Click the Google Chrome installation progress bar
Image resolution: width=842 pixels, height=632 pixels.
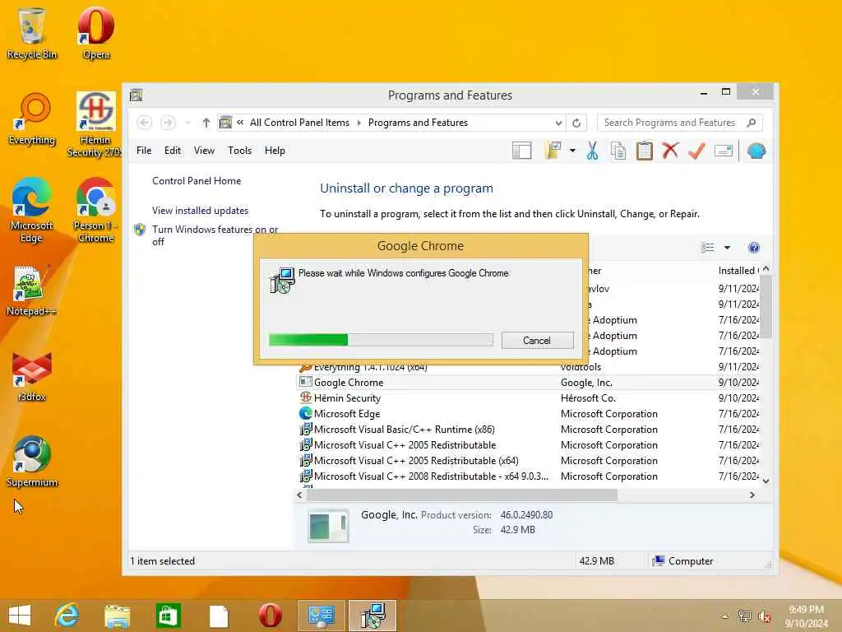[381, 340]
